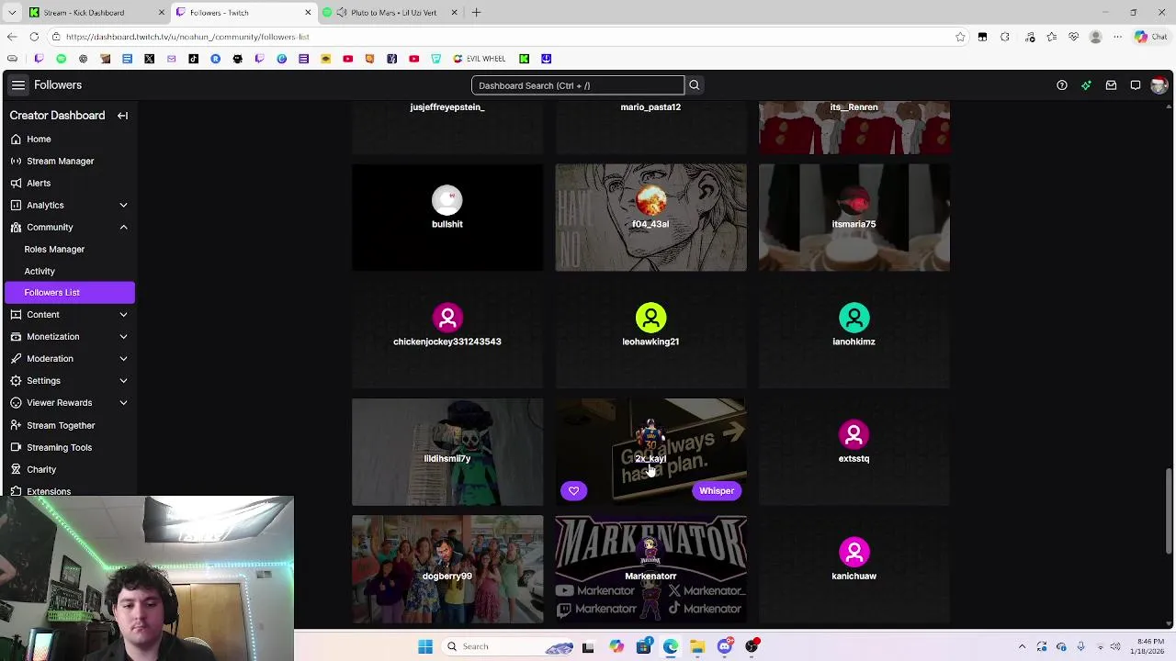Select Followers List in sidebar

coord(69,292)
